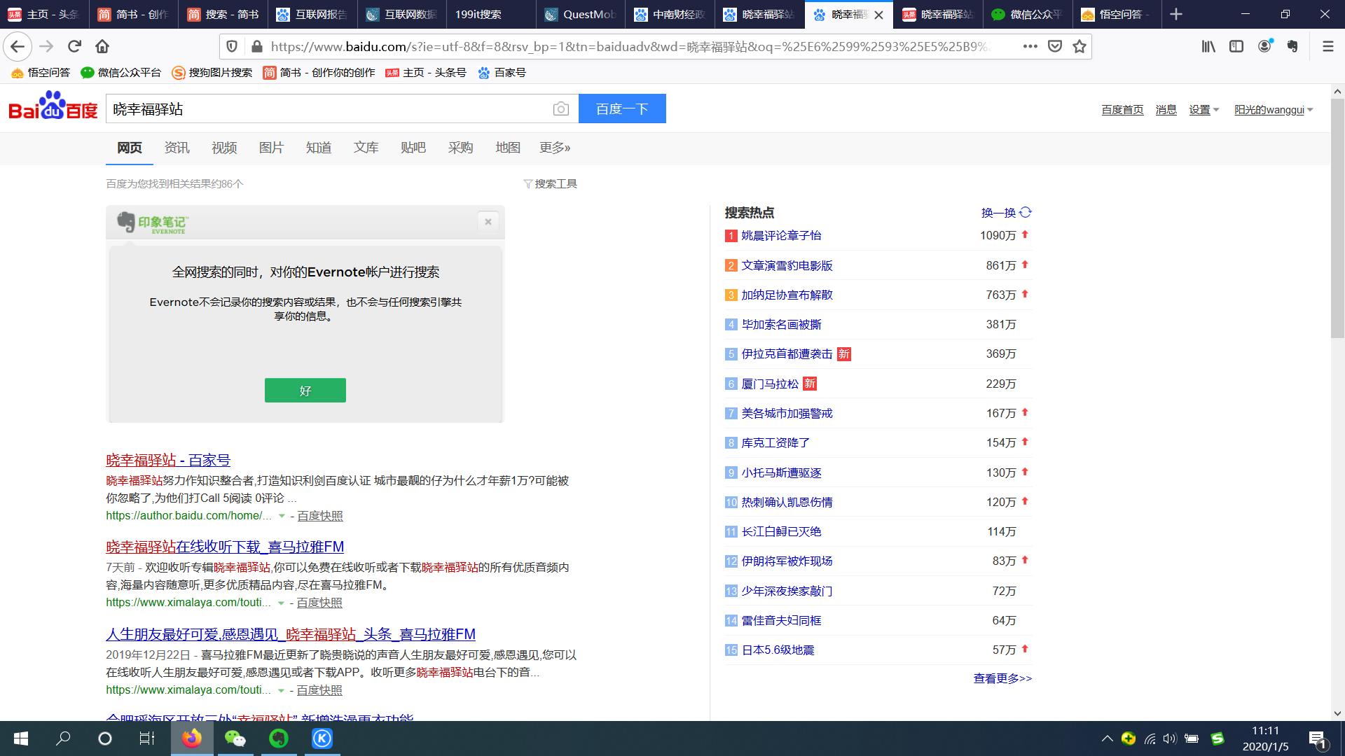Screen dimensions: 1345x756
Task: Open the 消息 link
Action: pyautogui.click(x=1166, y=110)
